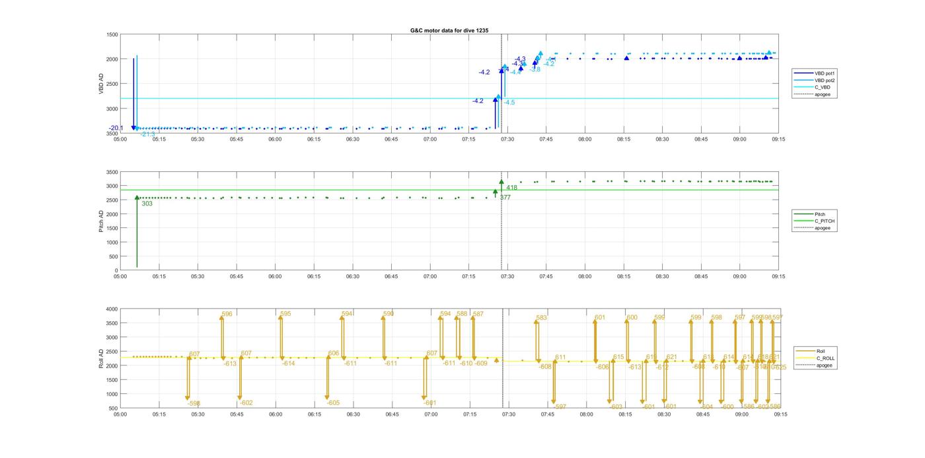Click the '303' annotation in Pitch plot
The height and width of the screenshot is (458, 925).
[x=147, y=204]
